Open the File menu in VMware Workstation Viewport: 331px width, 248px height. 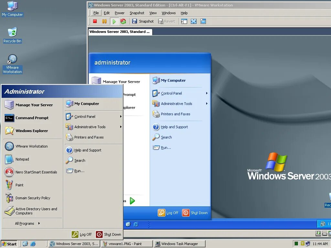coord(96,13)
